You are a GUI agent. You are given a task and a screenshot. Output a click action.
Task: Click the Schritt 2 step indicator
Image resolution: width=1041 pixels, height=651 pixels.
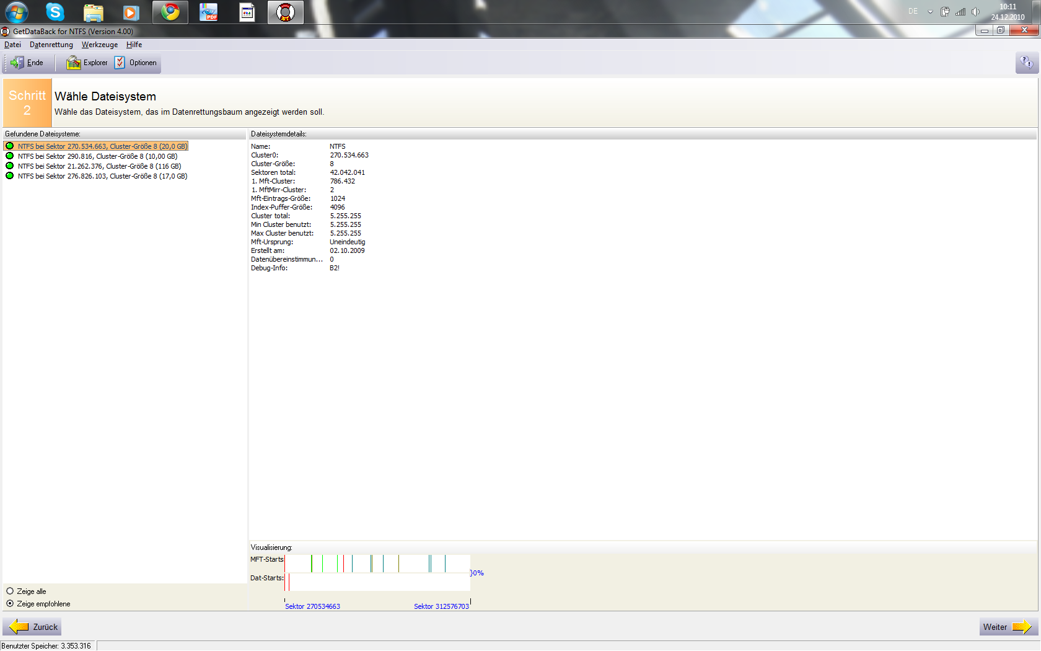pos(27,103)
